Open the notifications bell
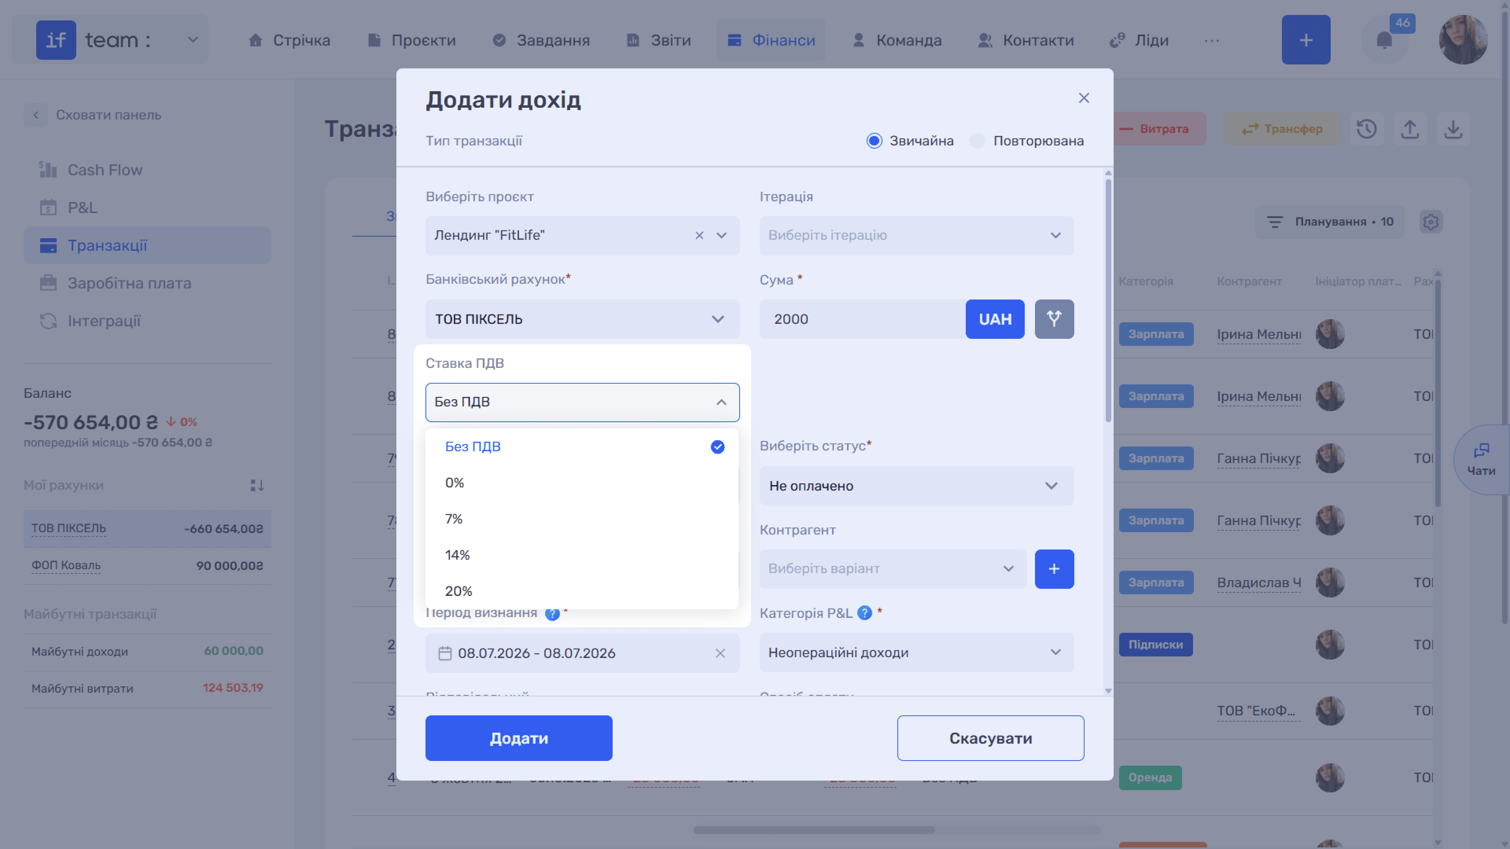This screenshot has height=849, width=1510. (1384, 40)
